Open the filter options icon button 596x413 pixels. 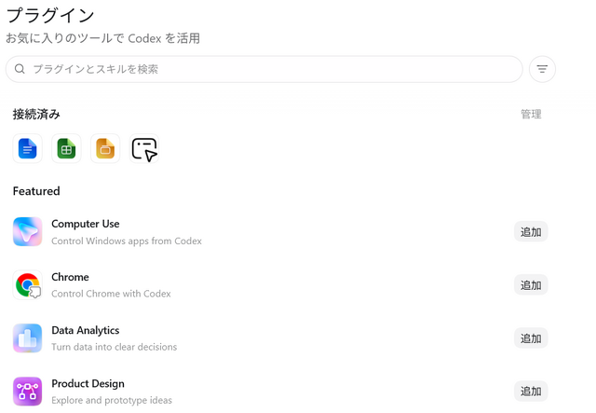pyautogui.click(x=542, y=69)
